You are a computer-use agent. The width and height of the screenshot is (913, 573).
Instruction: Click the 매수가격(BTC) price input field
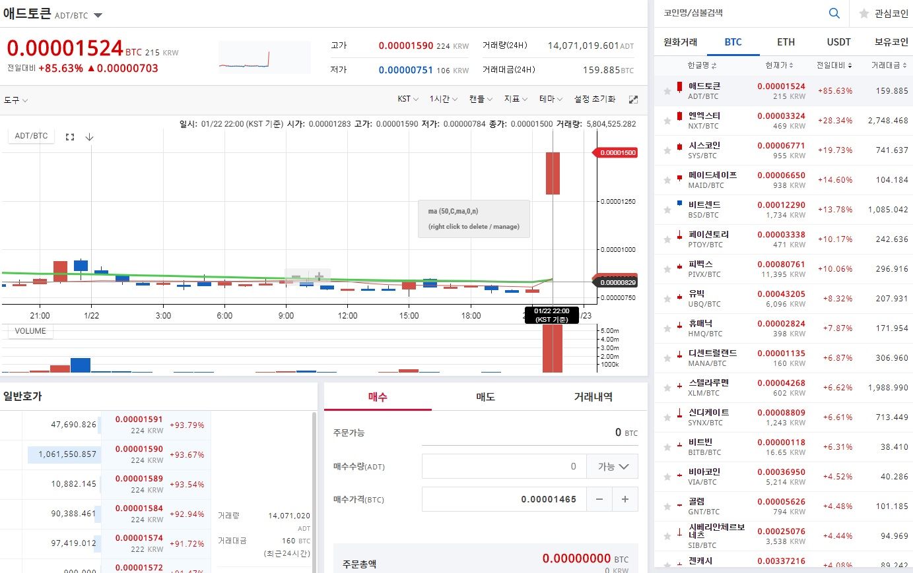503,499
